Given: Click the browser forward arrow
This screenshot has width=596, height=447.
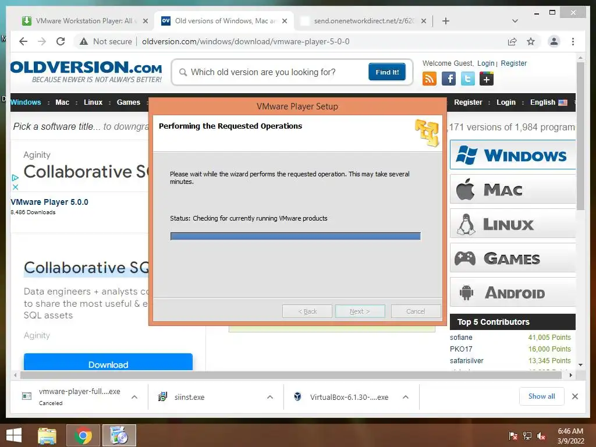Looking at the screenshot, I should pos(42,41).
